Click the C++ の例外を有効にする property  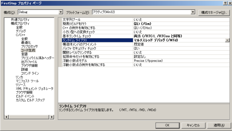pyautogui.click(x=97, y=28)
